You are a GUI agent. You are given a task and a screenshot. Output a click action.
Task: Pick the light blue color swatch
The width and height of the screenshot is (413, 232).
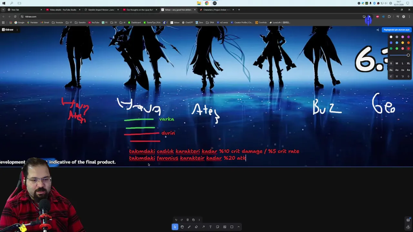point(397,43)
